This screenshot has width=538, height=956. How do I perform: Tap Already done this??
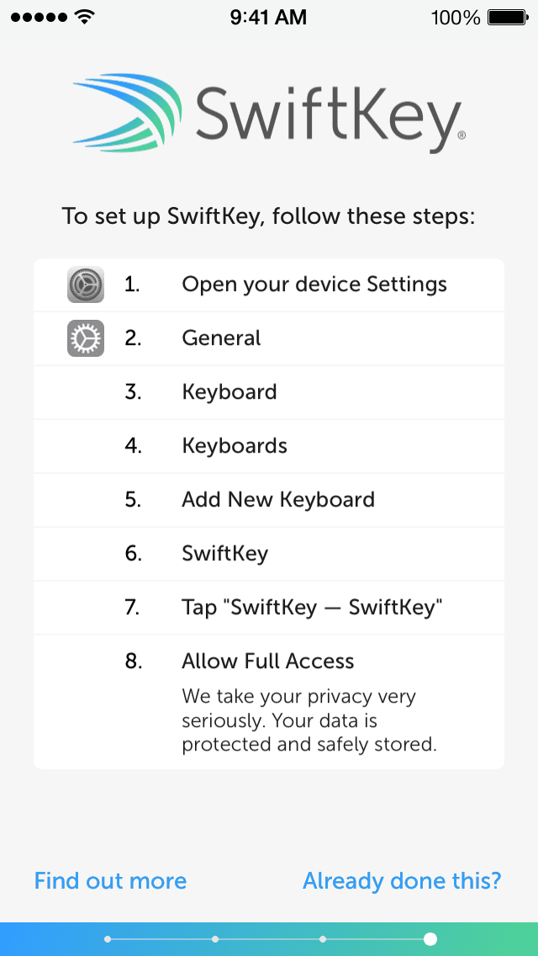[x=402, y=881]
